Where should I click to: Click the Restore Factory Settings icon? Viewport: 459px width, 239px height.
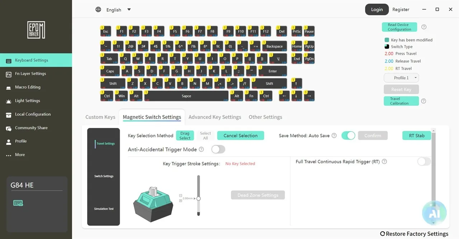(382, 234)
